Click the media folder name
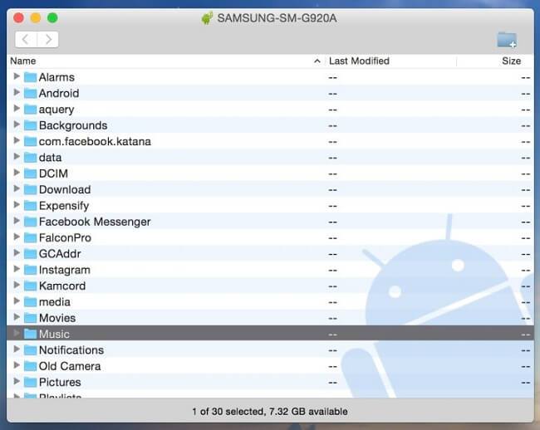Image resolution: width=540 pixels, height=430 pixels. click(54, 302)
